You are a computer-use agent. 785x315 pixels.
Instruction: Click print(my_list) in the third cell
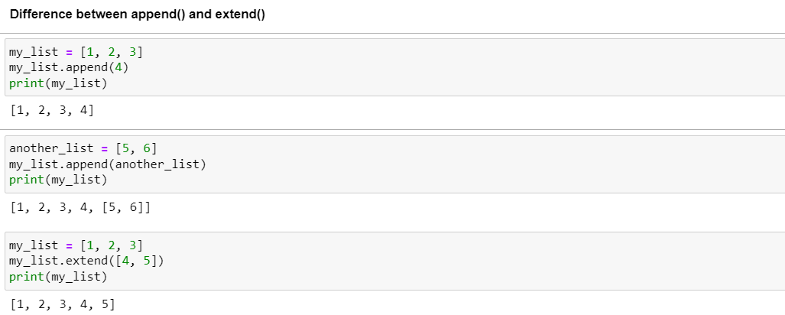(x=58, y=277)
